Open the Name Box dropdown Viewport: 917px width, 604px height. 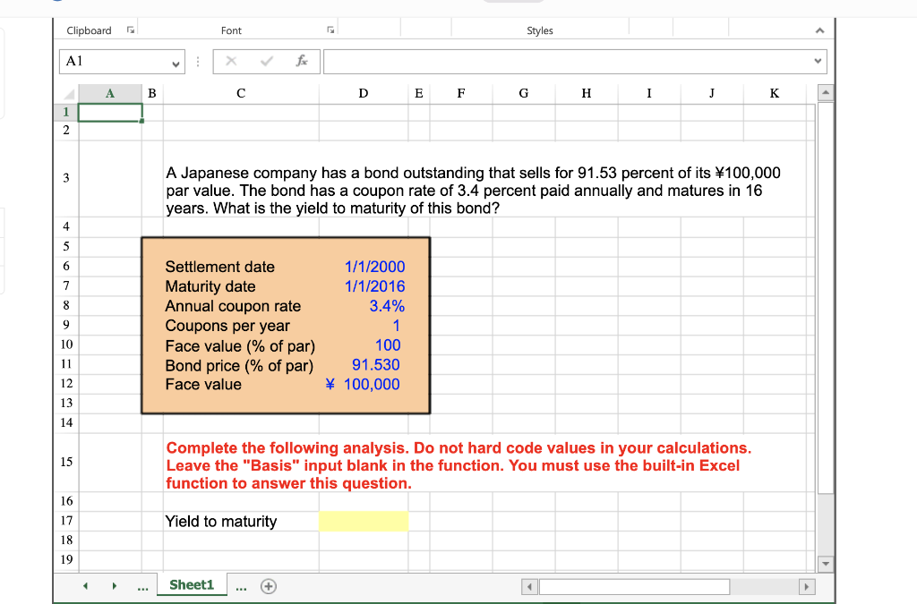point(176,61)
